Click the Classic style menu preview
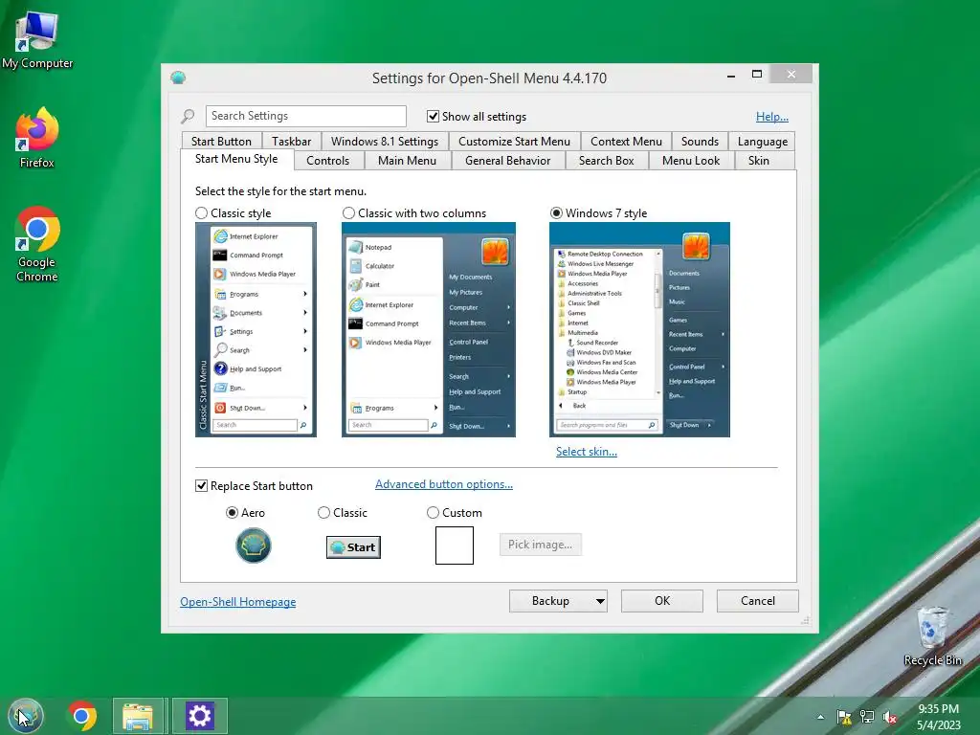 tap(256, 329)
